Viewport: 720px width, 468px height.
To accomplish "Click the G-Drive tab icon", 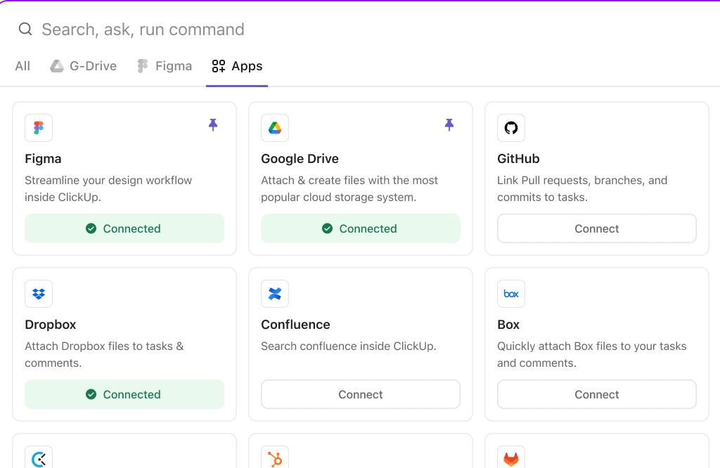I will [57, 66].
